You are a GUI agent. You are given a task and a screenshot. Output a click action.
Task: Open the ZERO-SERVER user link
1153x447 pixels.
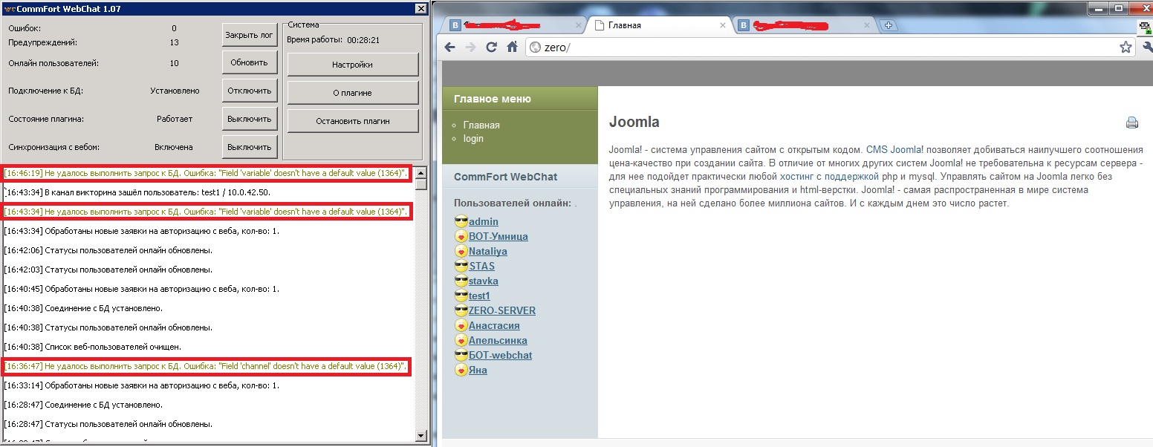[501, 310]
